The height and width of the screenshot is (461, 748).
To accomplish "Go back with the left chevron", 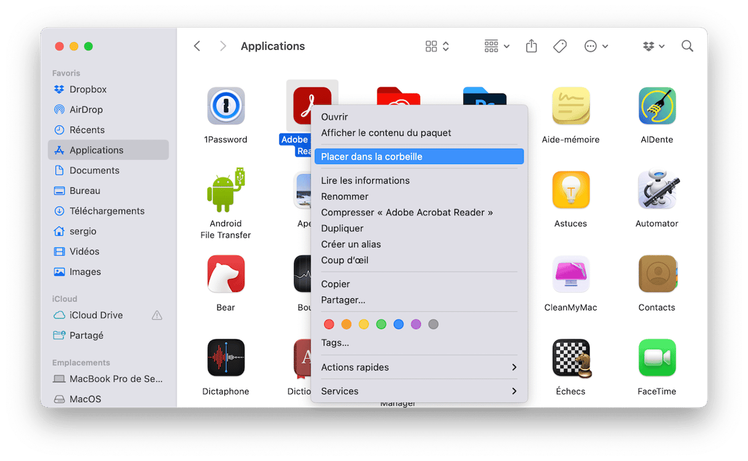I will click(197, 46).
